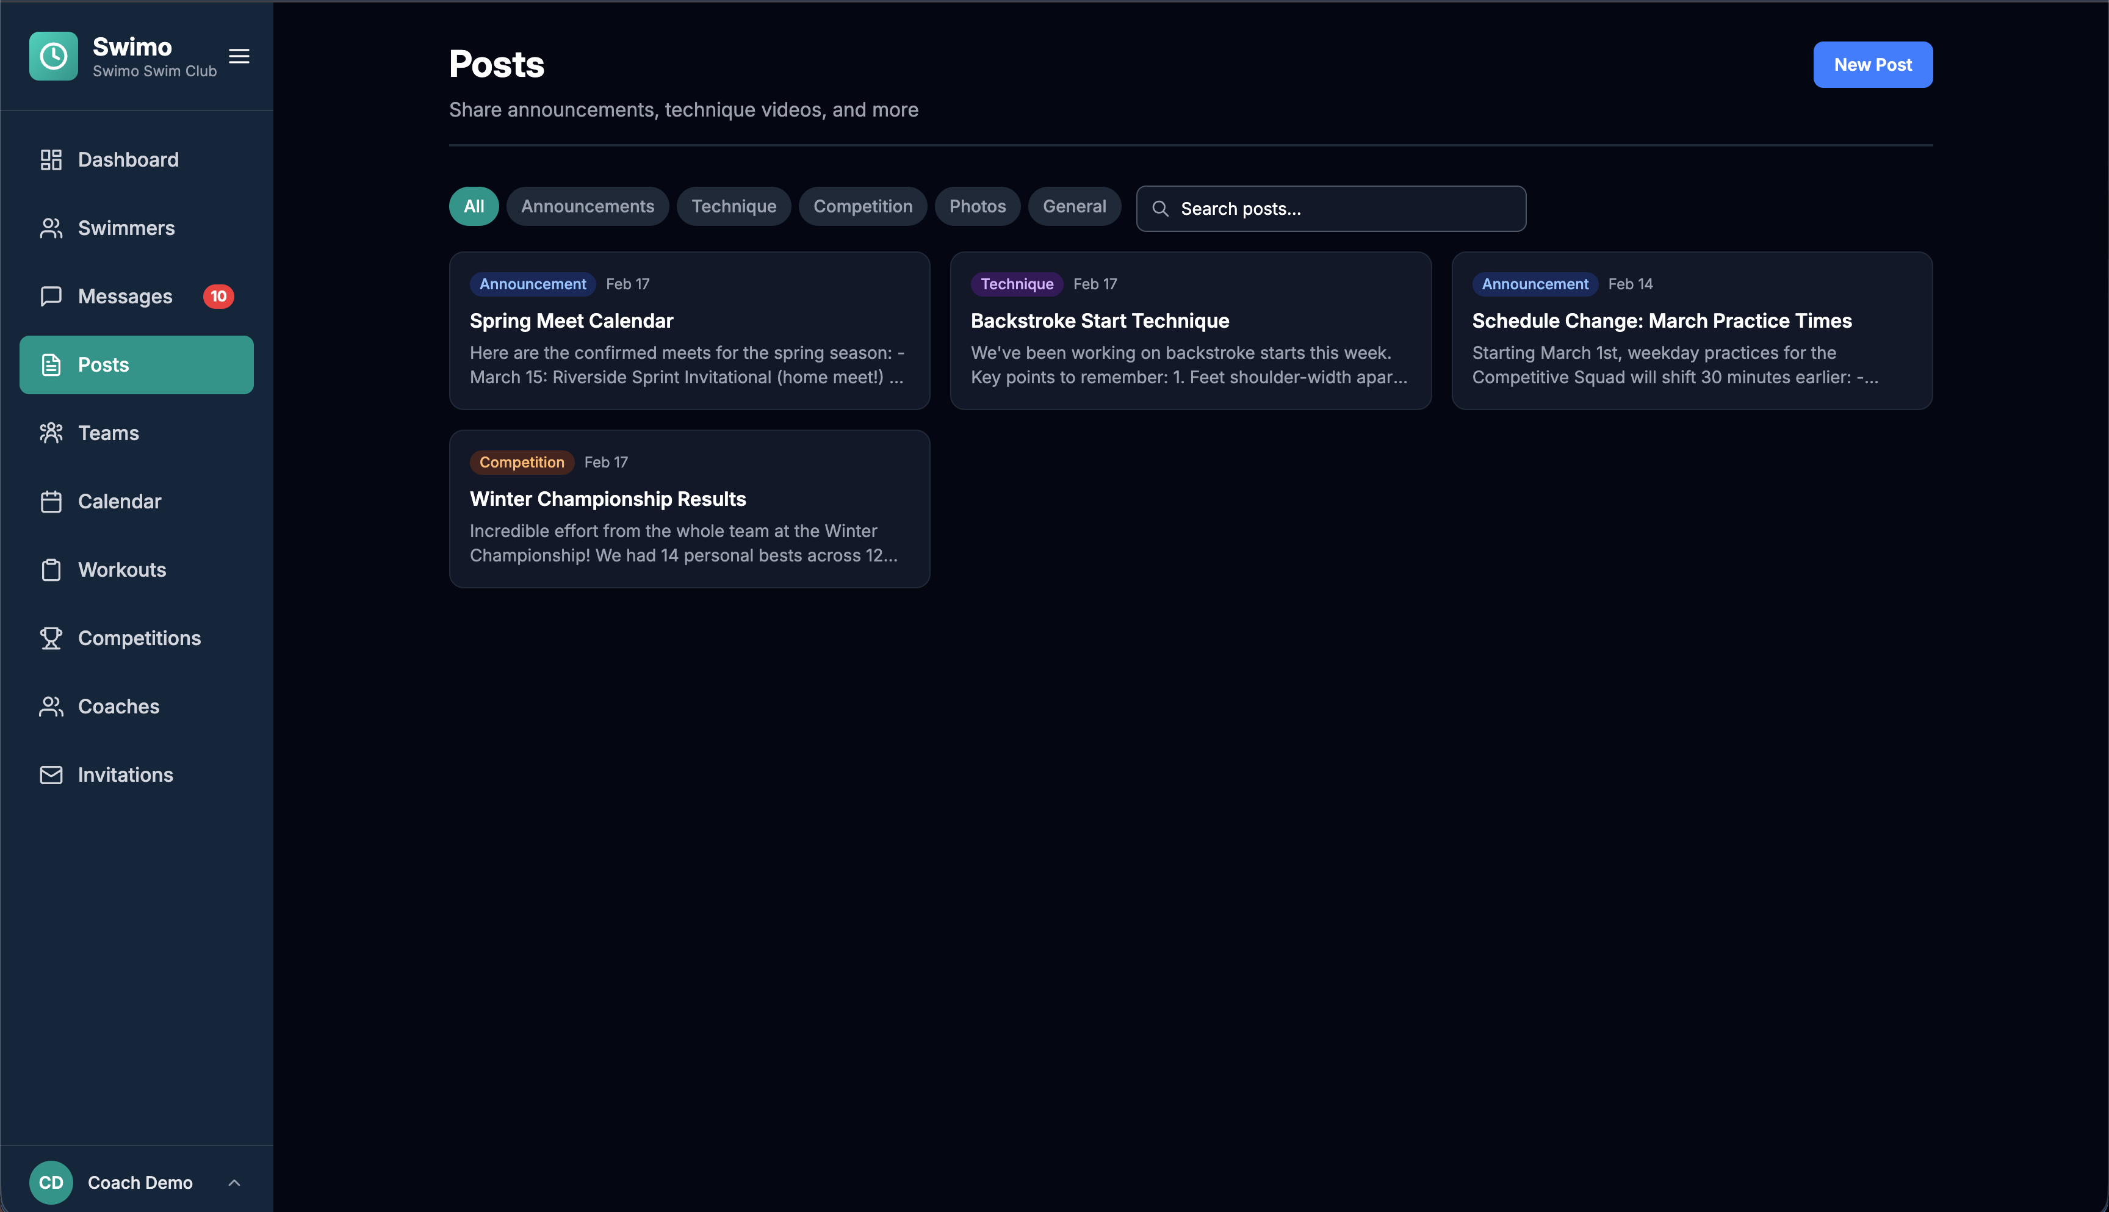This screenshot has height=1212, width=2109.
Task: Open the Invitations envelope icon
Action: coord(51,774)
